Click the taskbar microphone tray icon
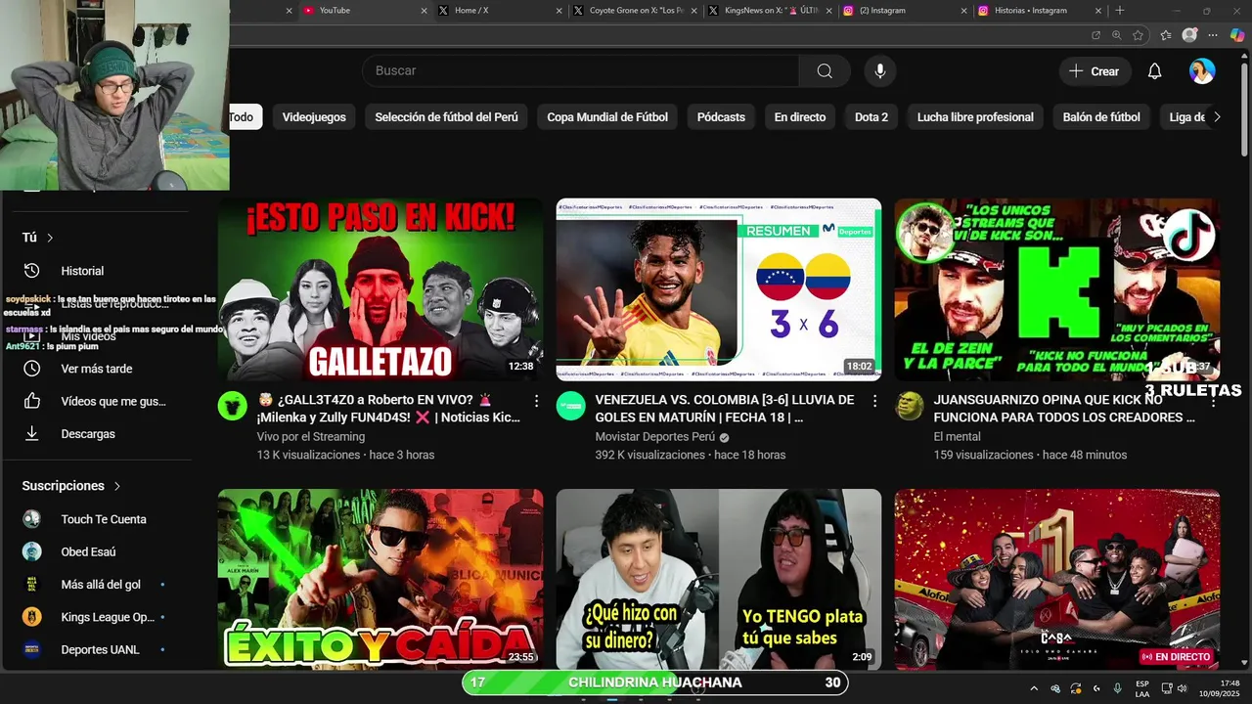 [1117, 688]
